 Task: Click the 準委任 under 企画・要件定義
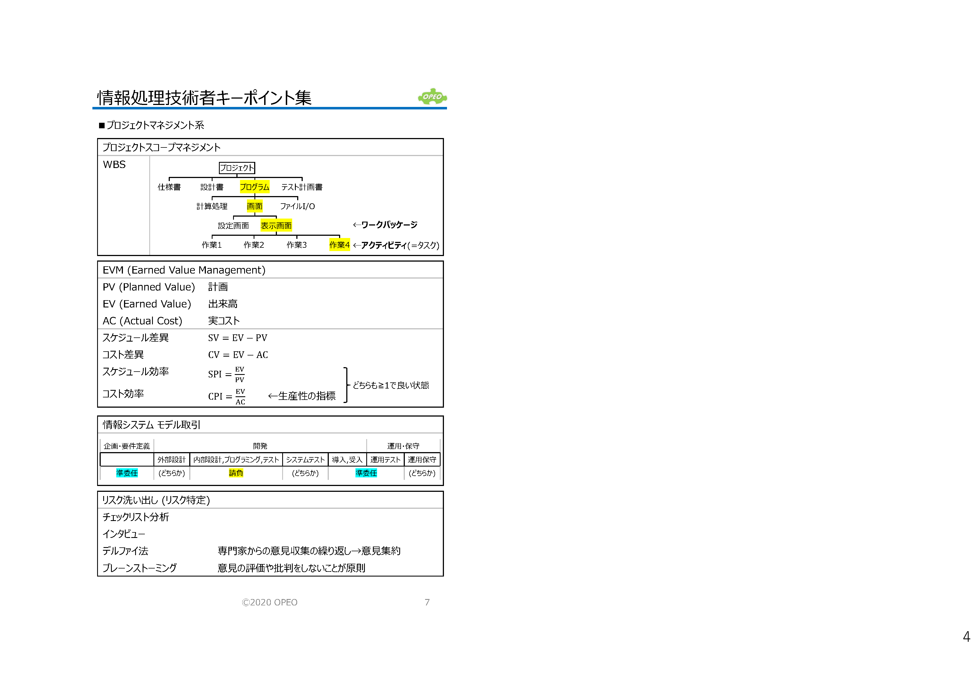point(127,473)
